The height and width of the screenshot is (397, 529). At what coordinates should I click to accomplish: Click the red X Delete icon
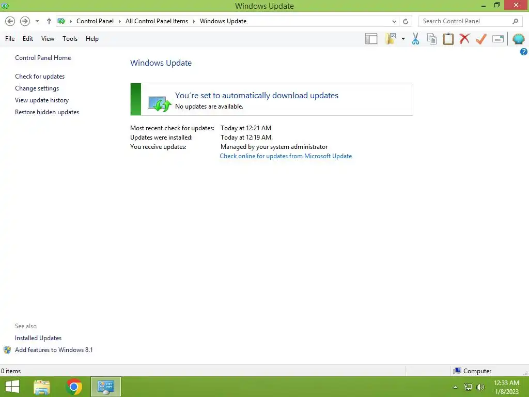click(x=464, y=38)
